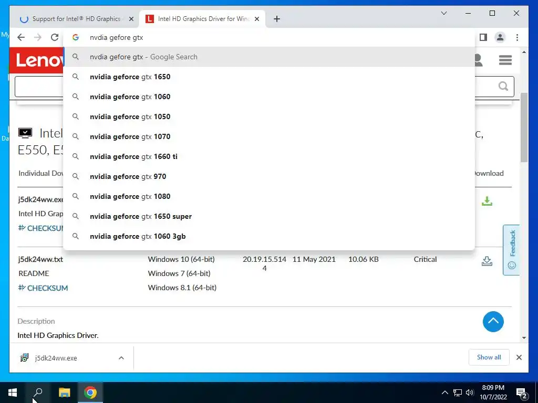Viewport: 538px width, 403px height.
Task: Click Chrome icon in taskbar
Action: coord(90,393)
